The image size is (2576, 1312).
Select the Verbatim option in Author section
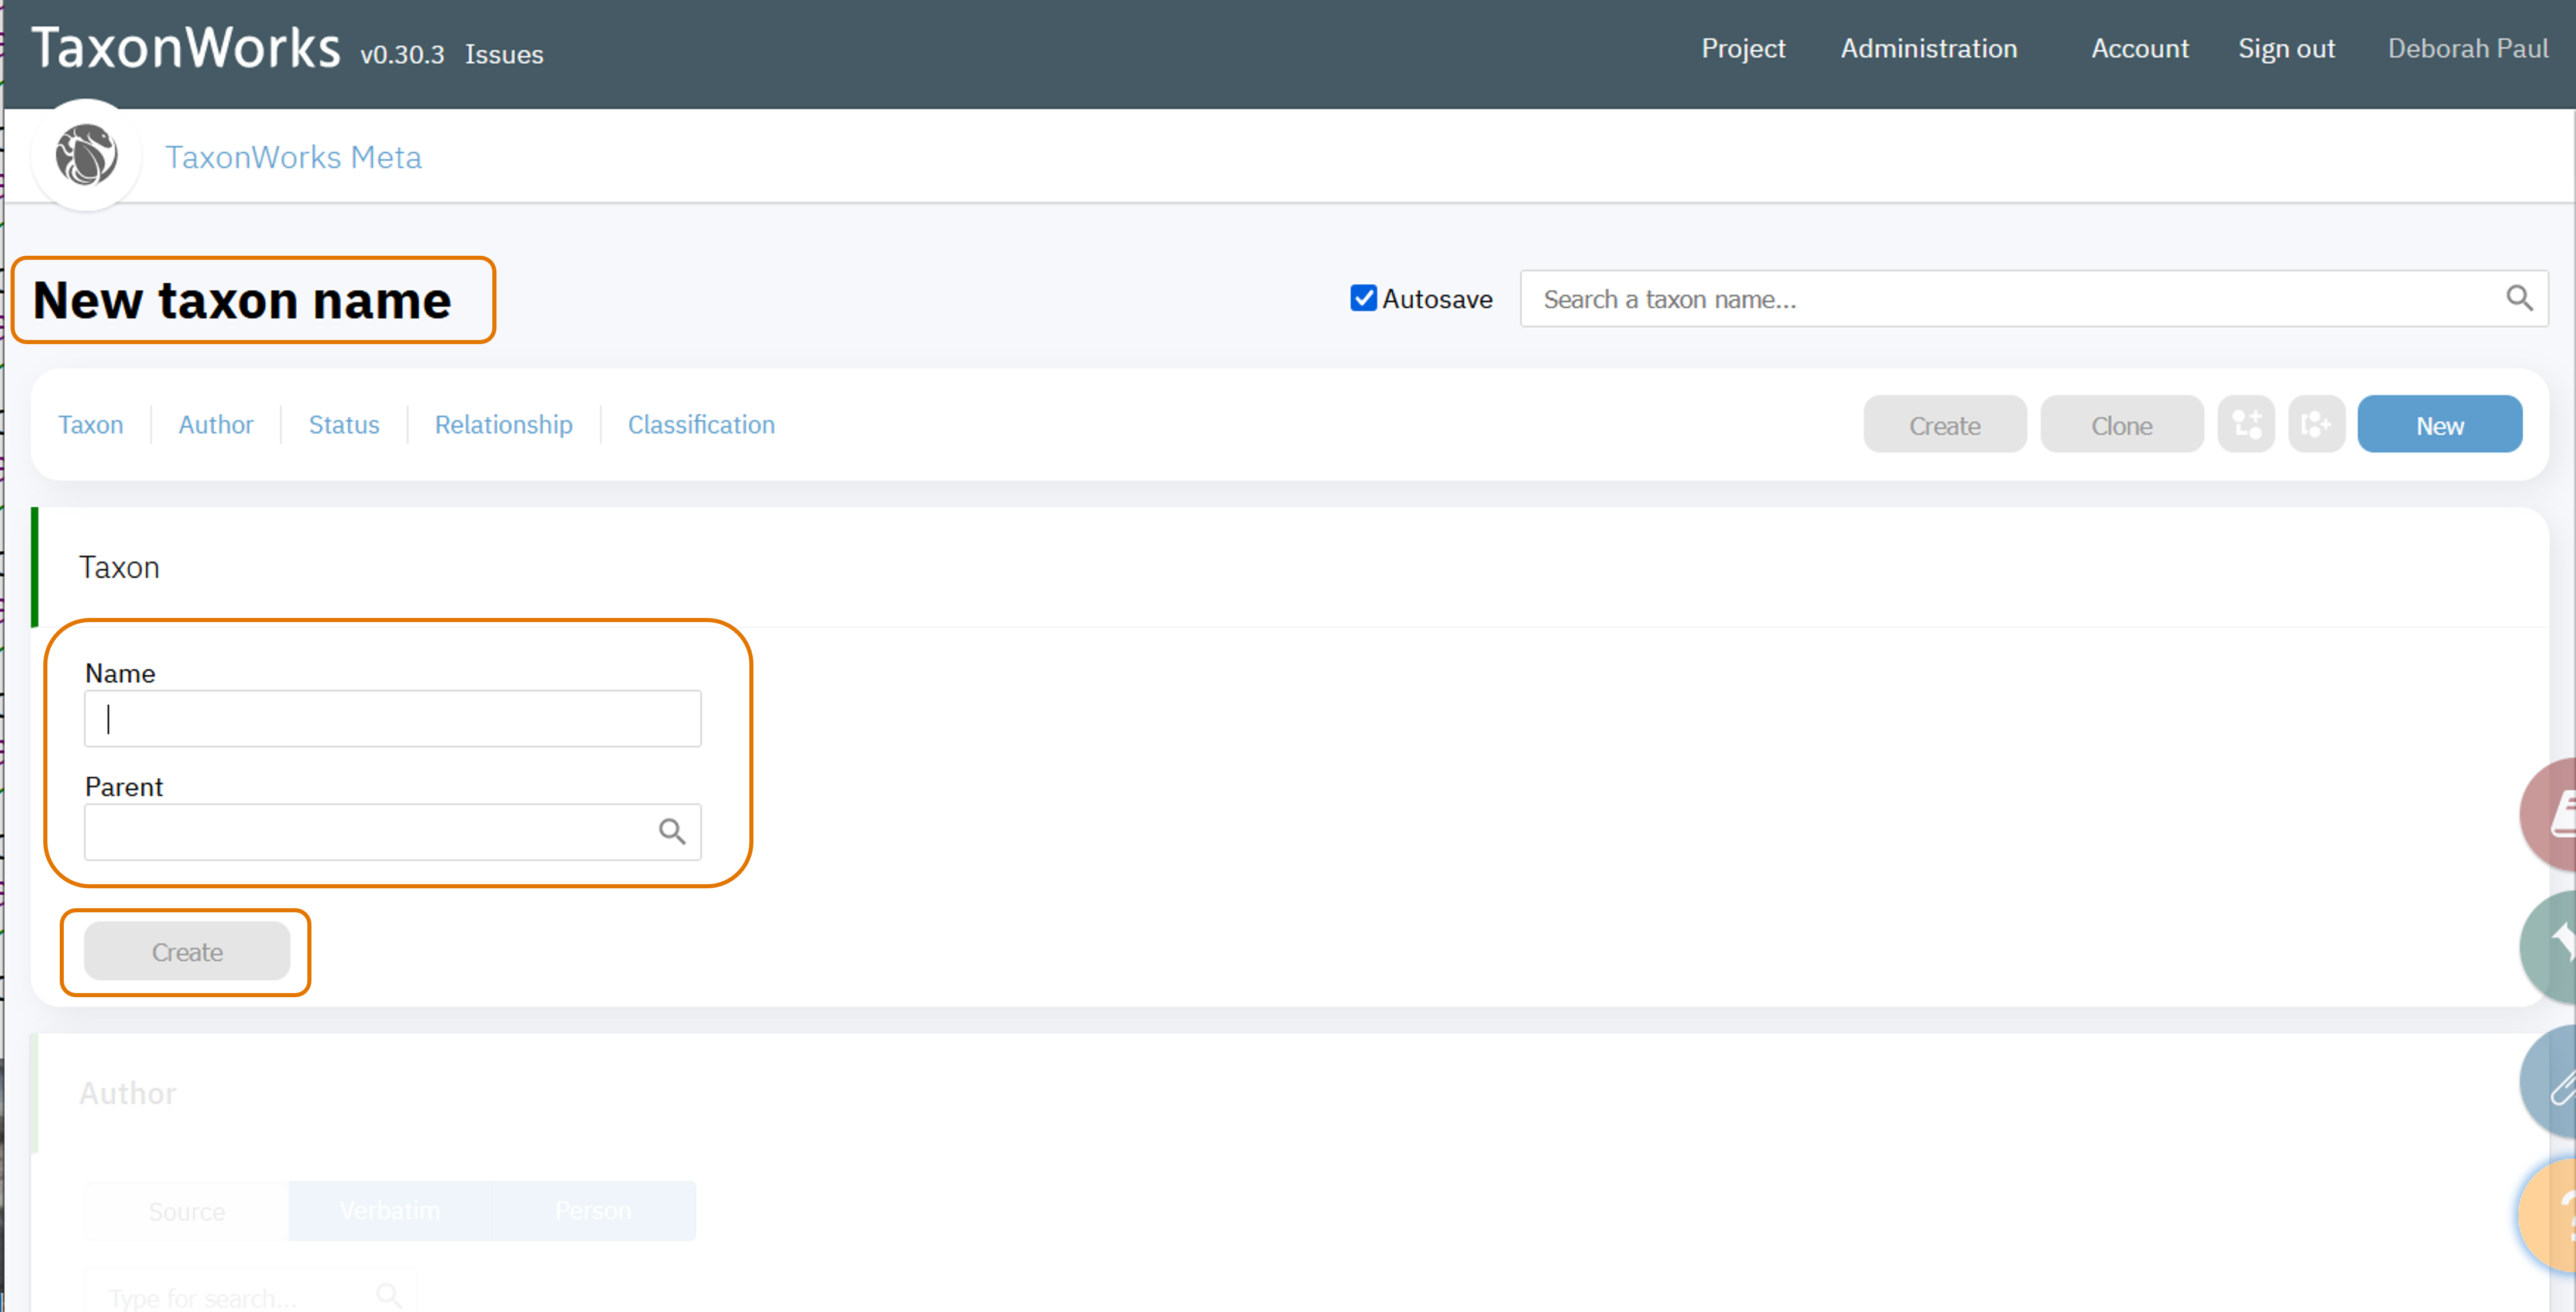pos(390,1211)
